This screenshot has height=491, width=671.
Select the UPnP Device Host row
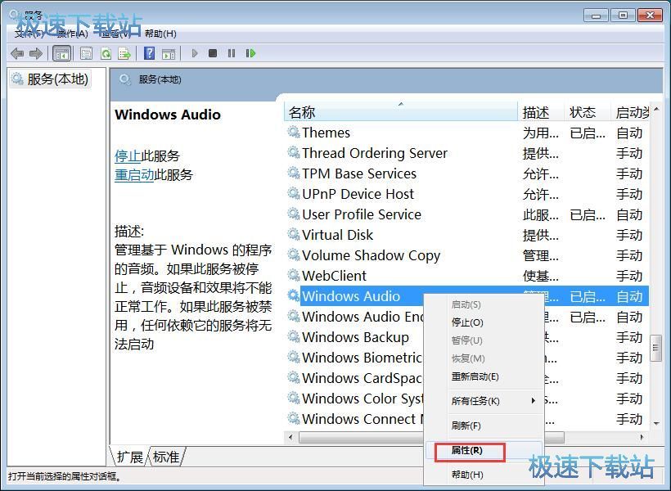pyautogui.click(x=466, y=194)
